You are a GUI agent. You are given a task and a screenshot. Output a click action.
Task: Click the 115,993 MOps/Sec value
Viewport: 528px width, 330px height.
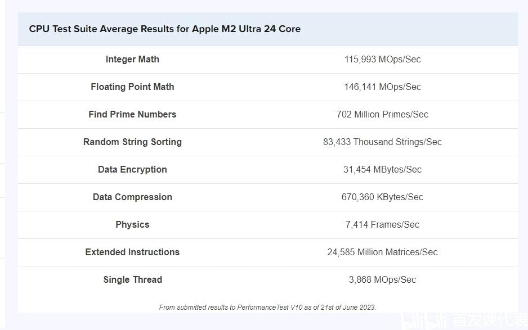(382, 59)
